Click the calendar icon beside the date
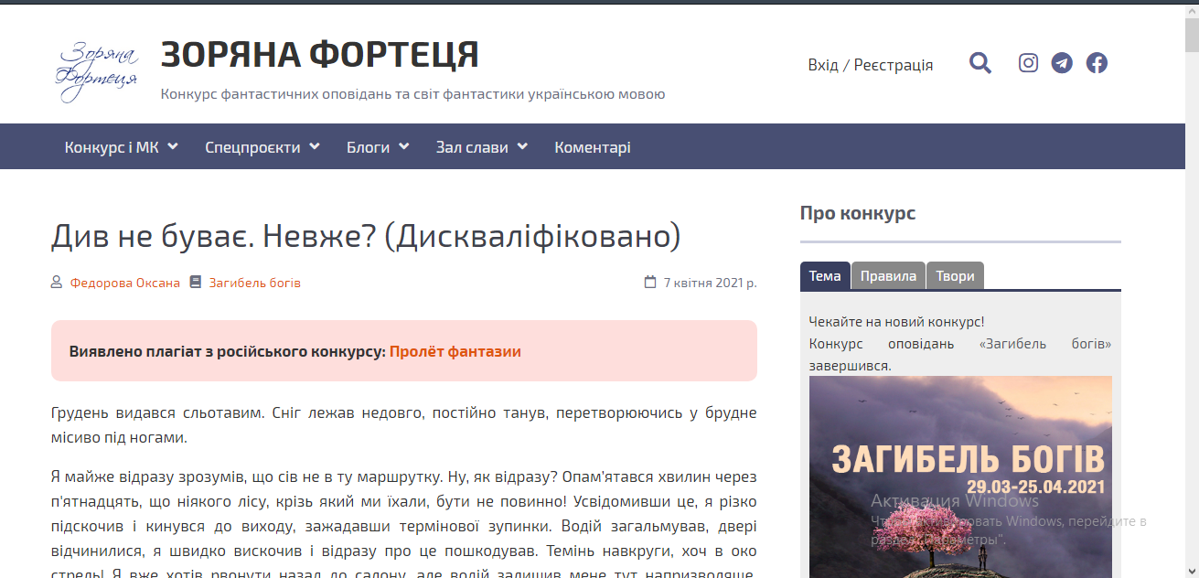 click(x=650, y=283)
